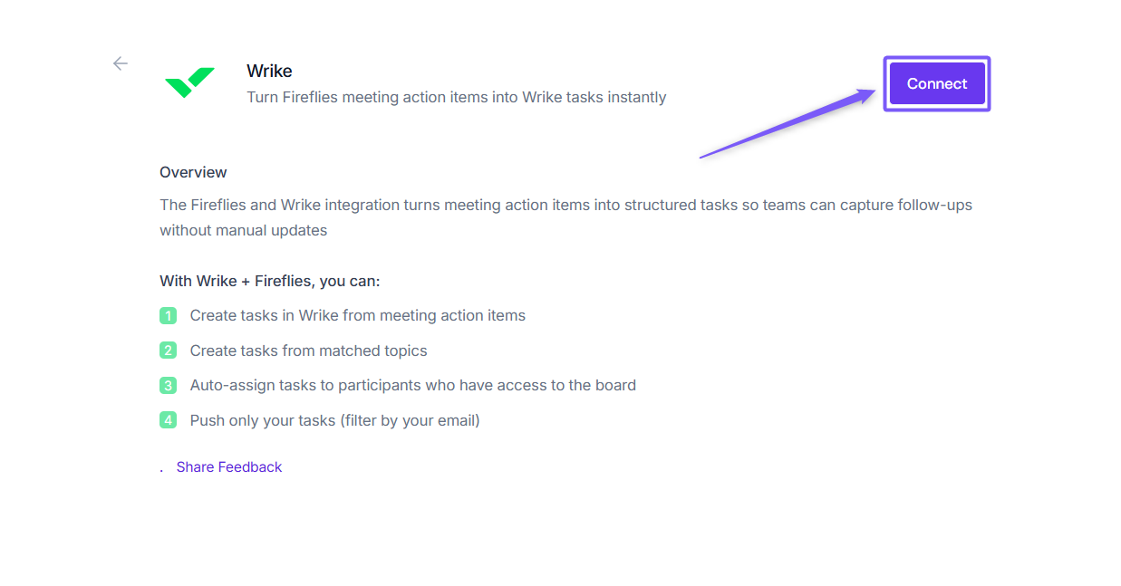Click the "With Wrike + Fireflies" heading
The image size is (1121, 586).
click(x=269, y=281)
